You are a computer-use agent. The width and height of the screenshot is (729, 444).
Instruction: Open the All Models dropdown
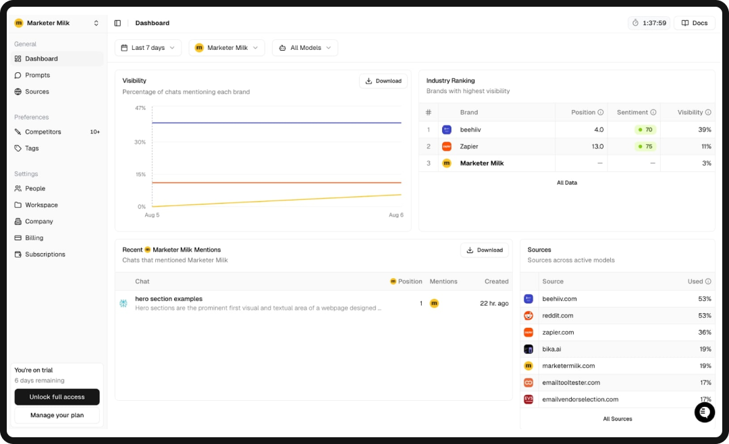tap(304, 47)
